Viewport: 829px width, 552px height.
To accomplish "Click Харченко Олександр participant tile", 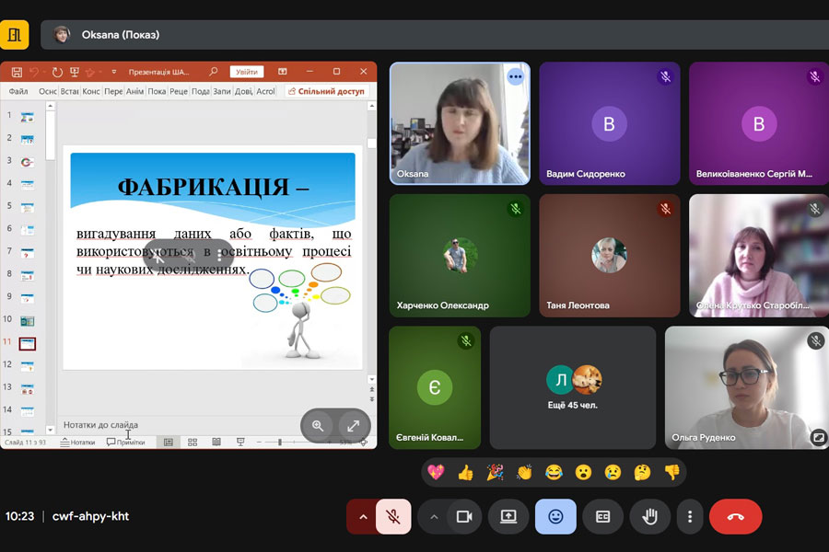I will pyautogui.click(x=460, y=256).
